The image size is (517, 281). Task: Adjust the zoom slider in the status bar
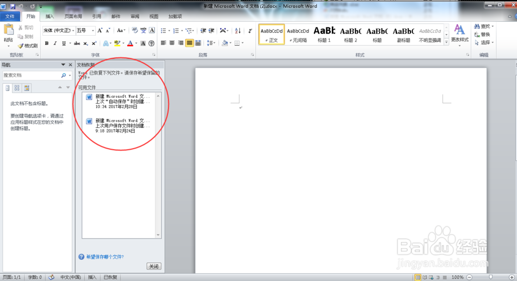pyautogui.click(x=491, y=277)
